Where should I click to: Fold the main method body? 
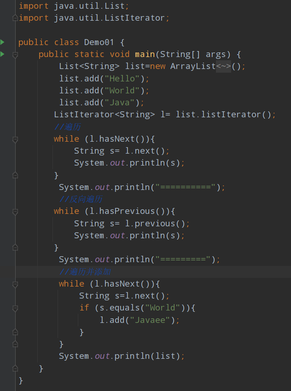pos(15,55)
